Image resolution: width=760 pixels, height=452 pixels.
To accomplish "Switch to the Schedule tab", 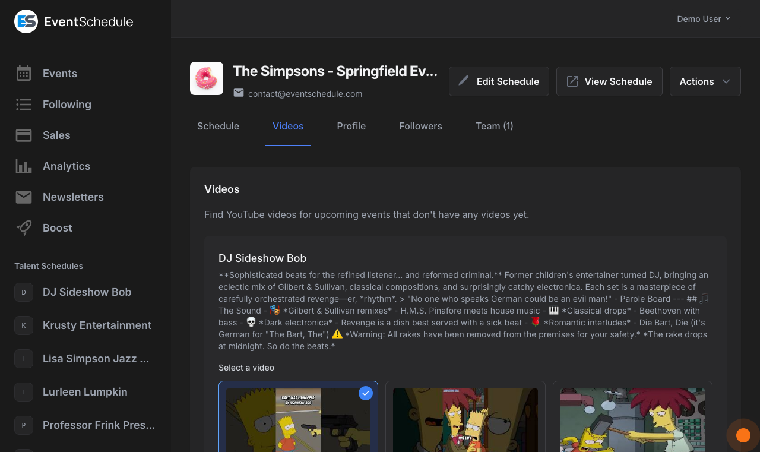I will (x=218, y=126).
